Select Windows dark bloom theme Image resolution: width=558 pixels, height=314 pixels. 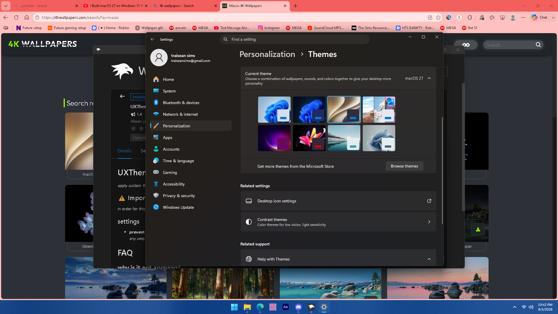point(309,110)
